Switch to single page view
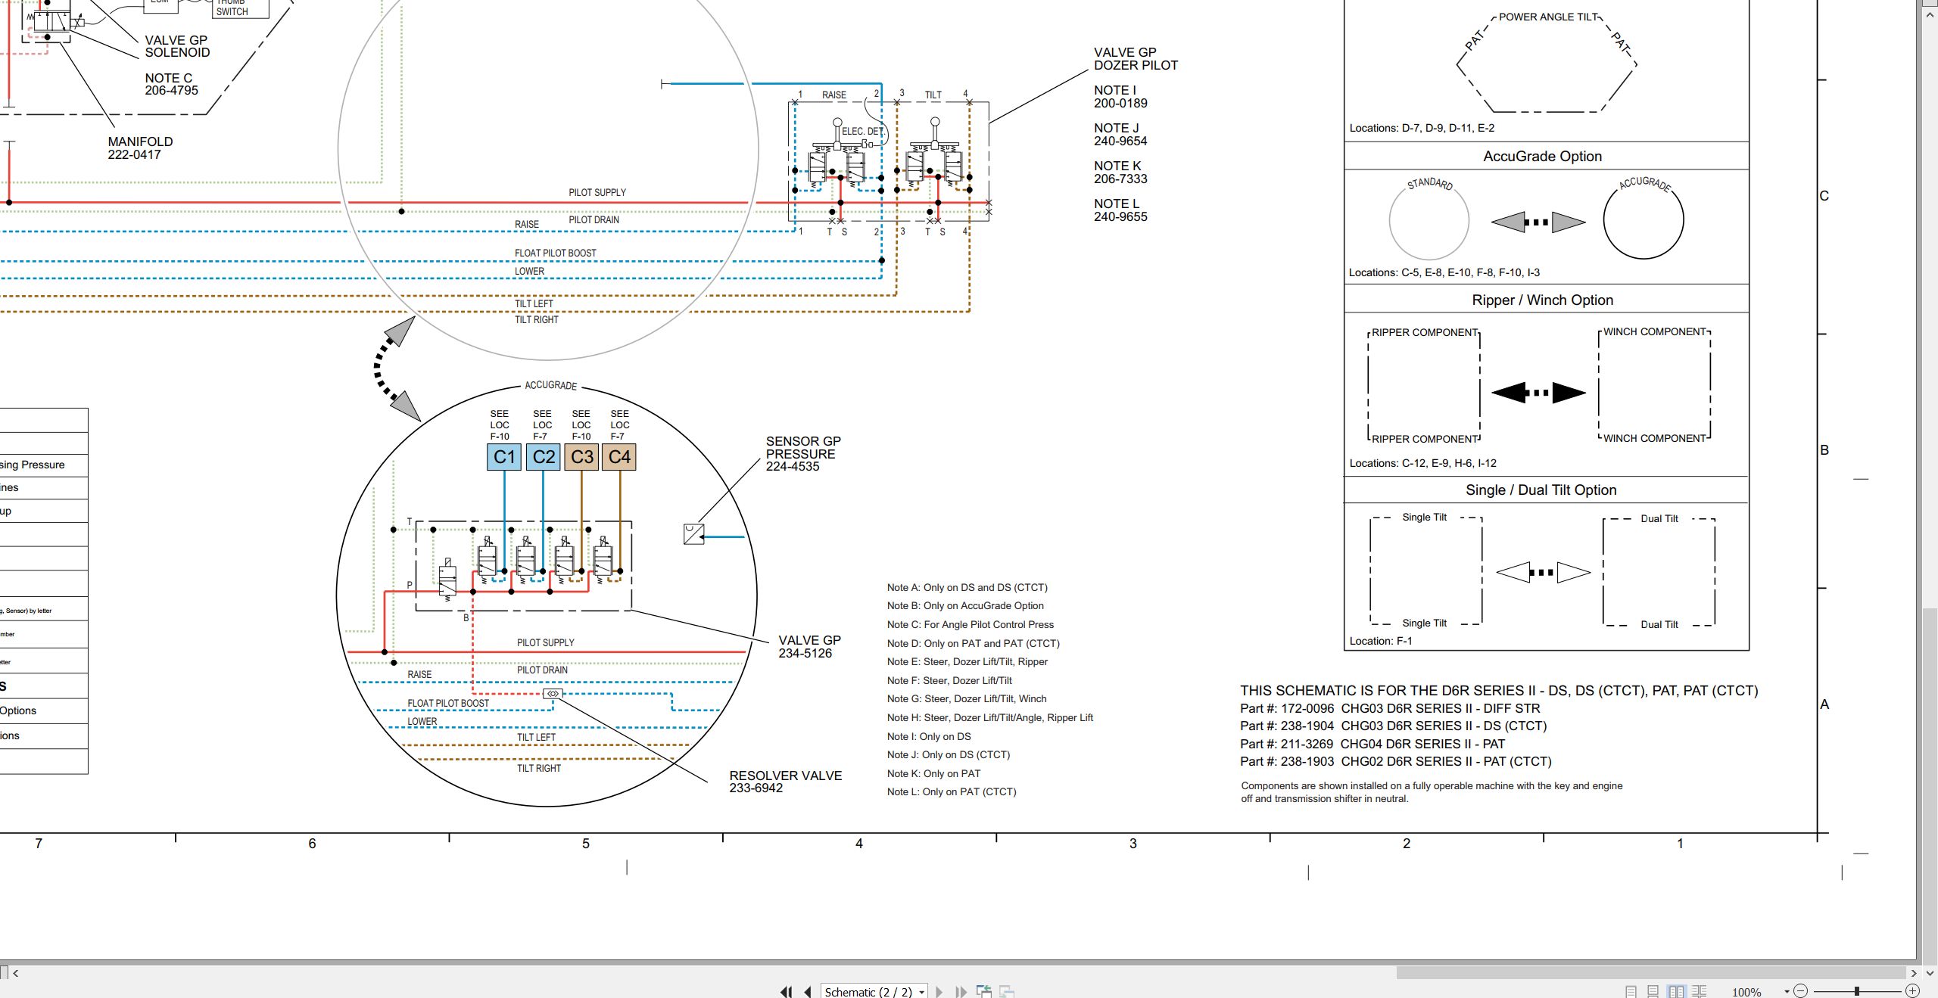Viewport: 1938px width, 998px height. tap(1631, 991)
